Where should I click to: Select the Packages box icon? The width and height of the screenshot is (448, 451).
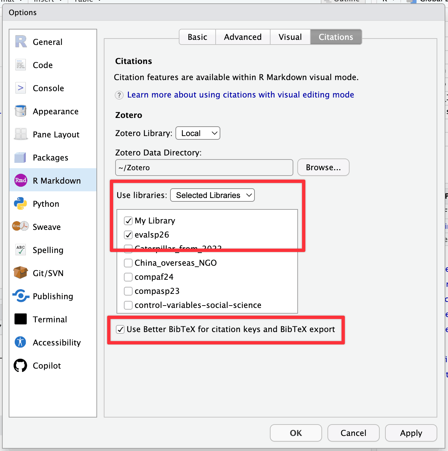(x=21, y=157)
